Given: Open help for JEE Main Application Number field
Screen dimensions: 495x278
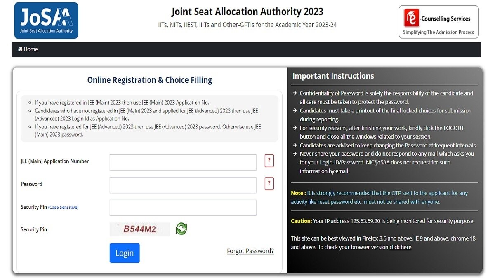Looking at the screenshot, I should pos(269,161).
